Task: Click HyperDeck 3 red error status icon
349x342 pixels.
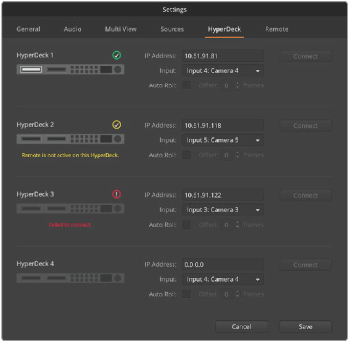Action: tap(117, 195)
